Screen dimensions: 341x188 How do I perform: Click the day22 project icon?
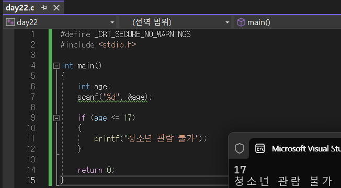[x=10, y=22]
